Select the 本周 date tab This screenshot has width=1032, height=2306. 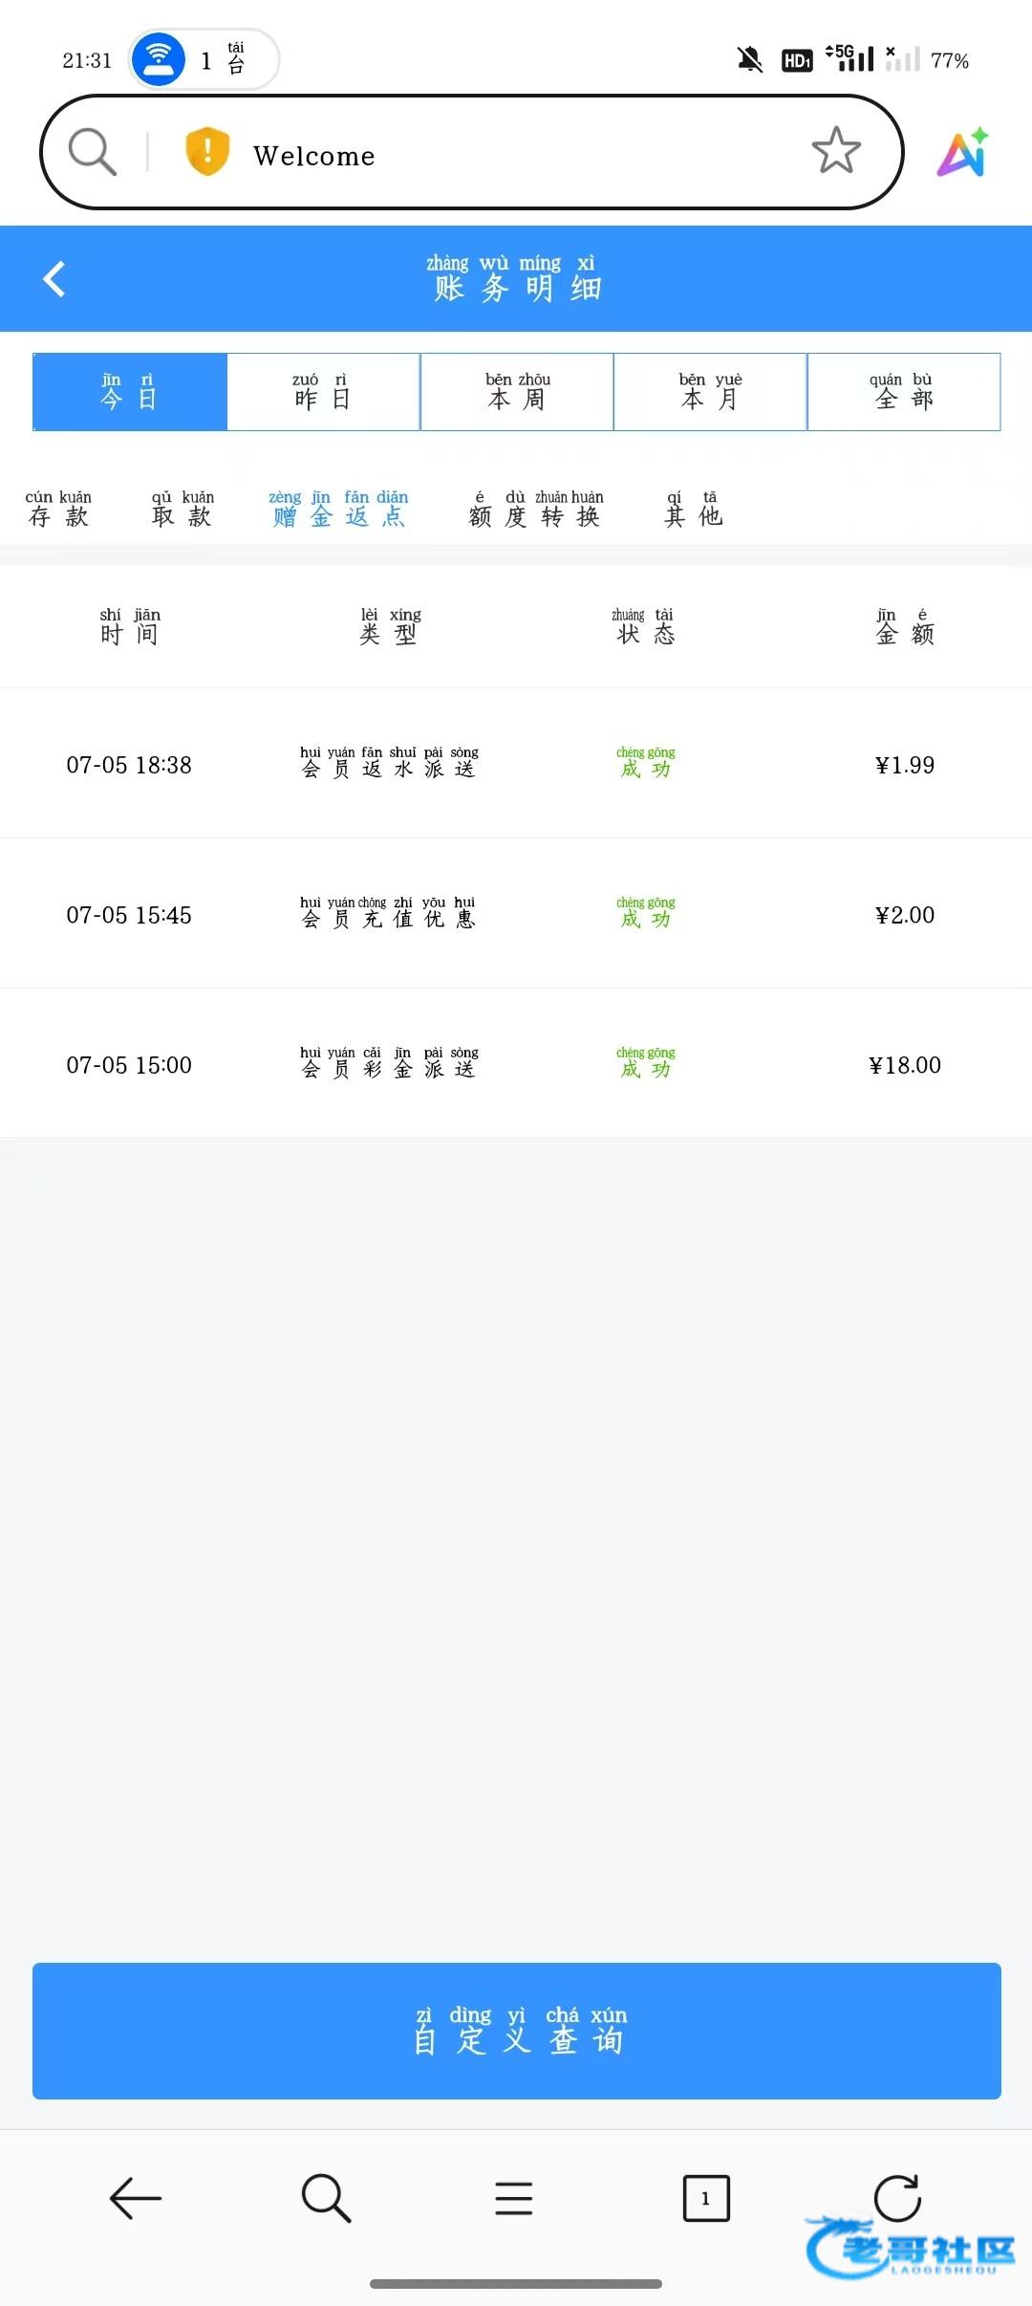(517, 392)
